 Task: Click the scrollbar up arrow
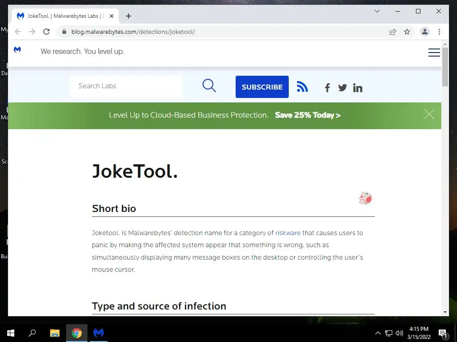coord(445,45)
